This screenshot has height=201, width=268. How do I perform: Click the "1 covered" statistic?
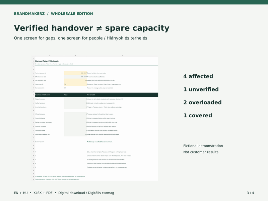click(198, 115)
